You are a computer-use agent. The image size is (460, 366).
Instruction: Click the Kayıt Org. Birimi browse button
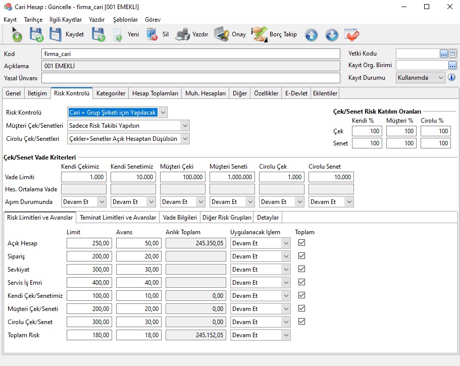point(452,65)
